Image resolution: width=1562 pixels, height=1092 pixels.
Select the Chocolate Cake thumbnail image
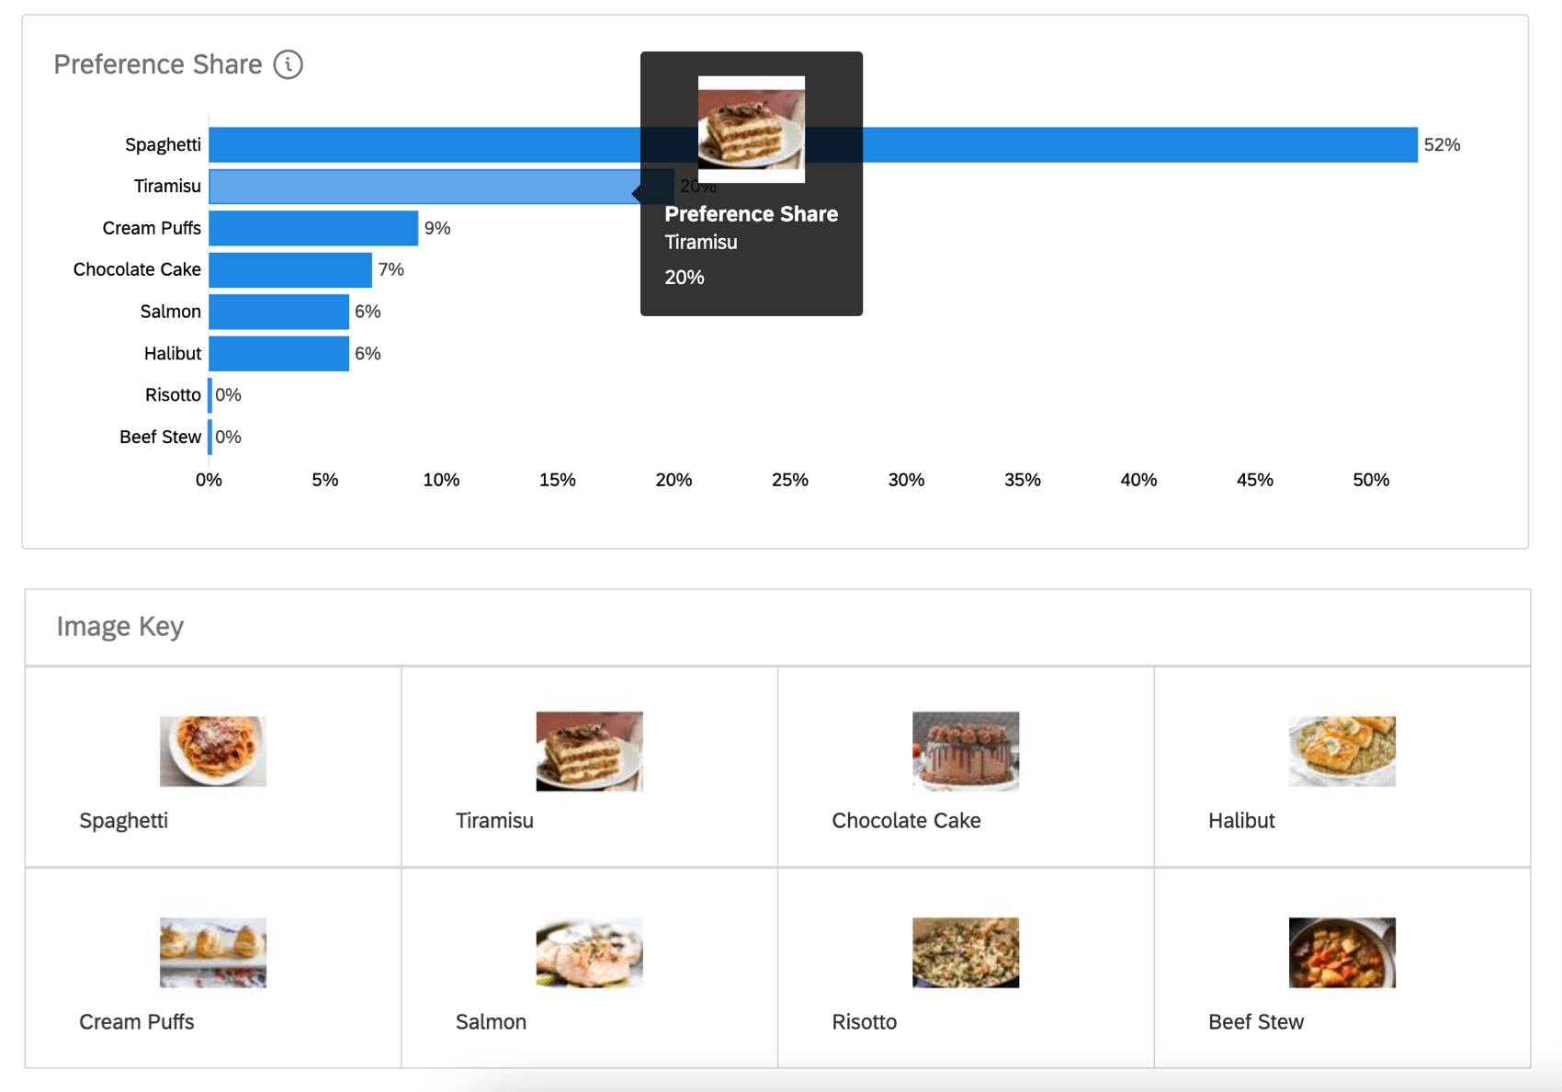click(x=966, y=751)
